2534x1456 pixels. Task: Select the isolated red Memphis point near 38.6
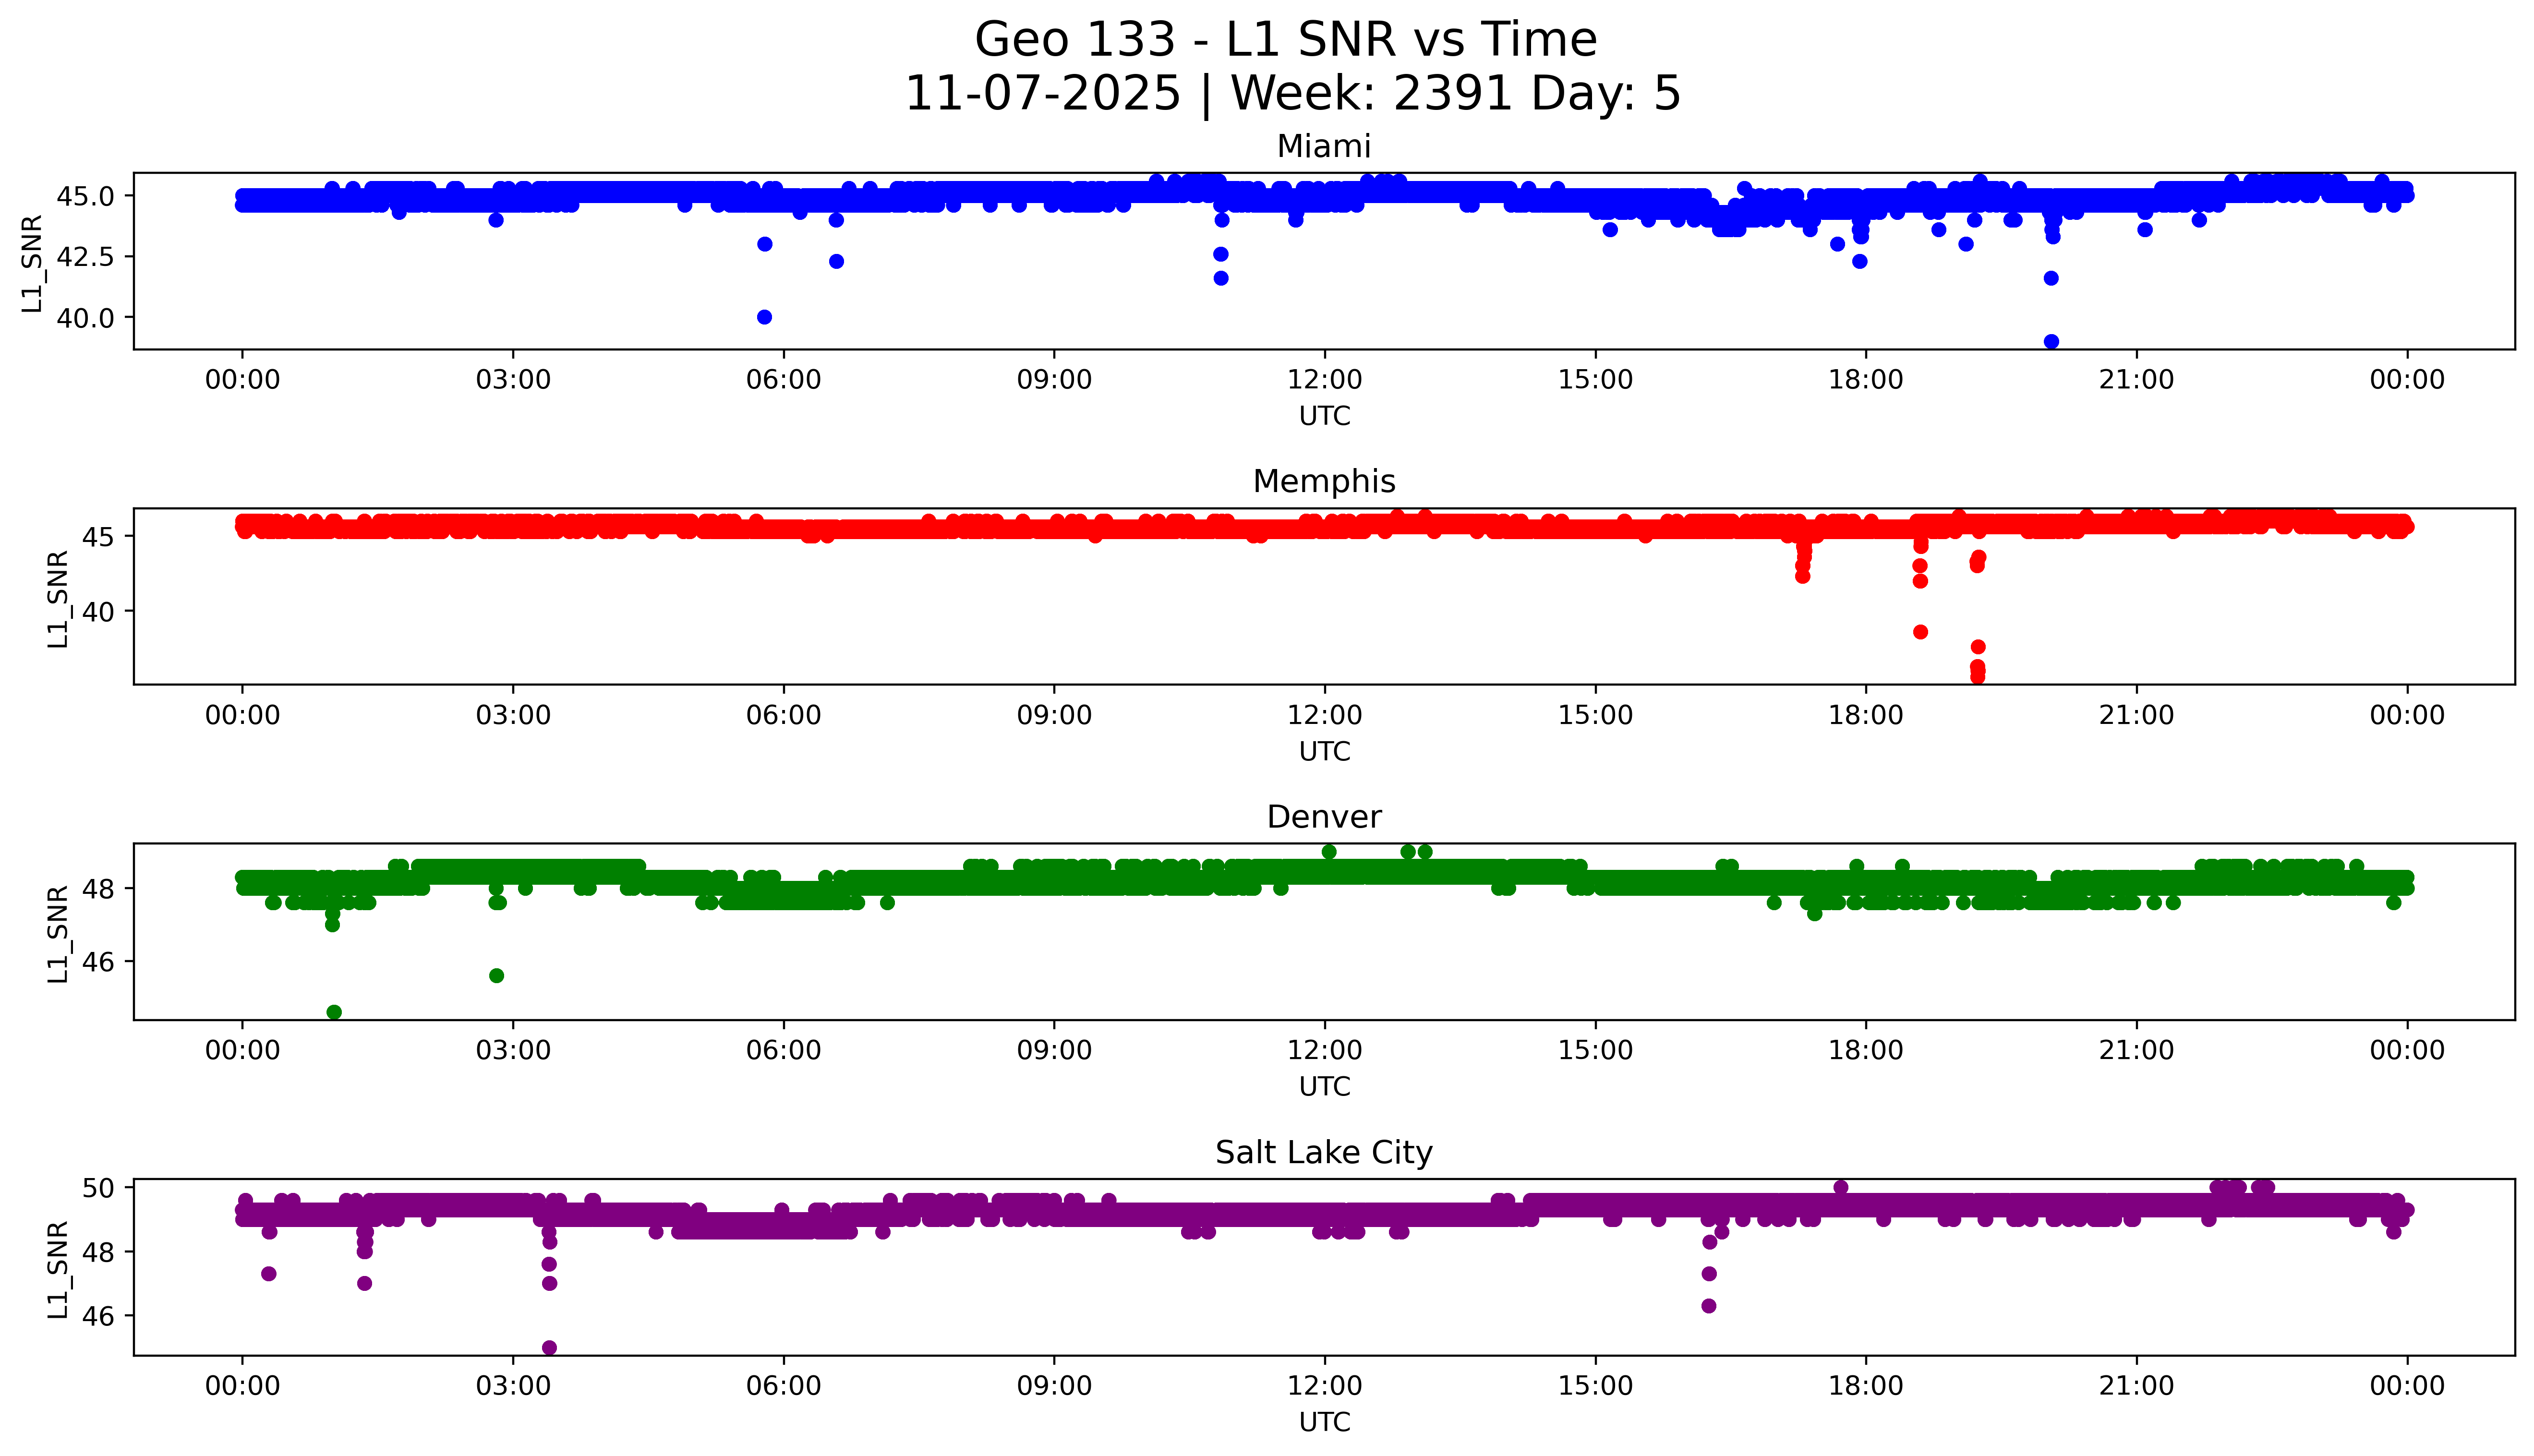pyautogui.click(x=1920, y=632)
